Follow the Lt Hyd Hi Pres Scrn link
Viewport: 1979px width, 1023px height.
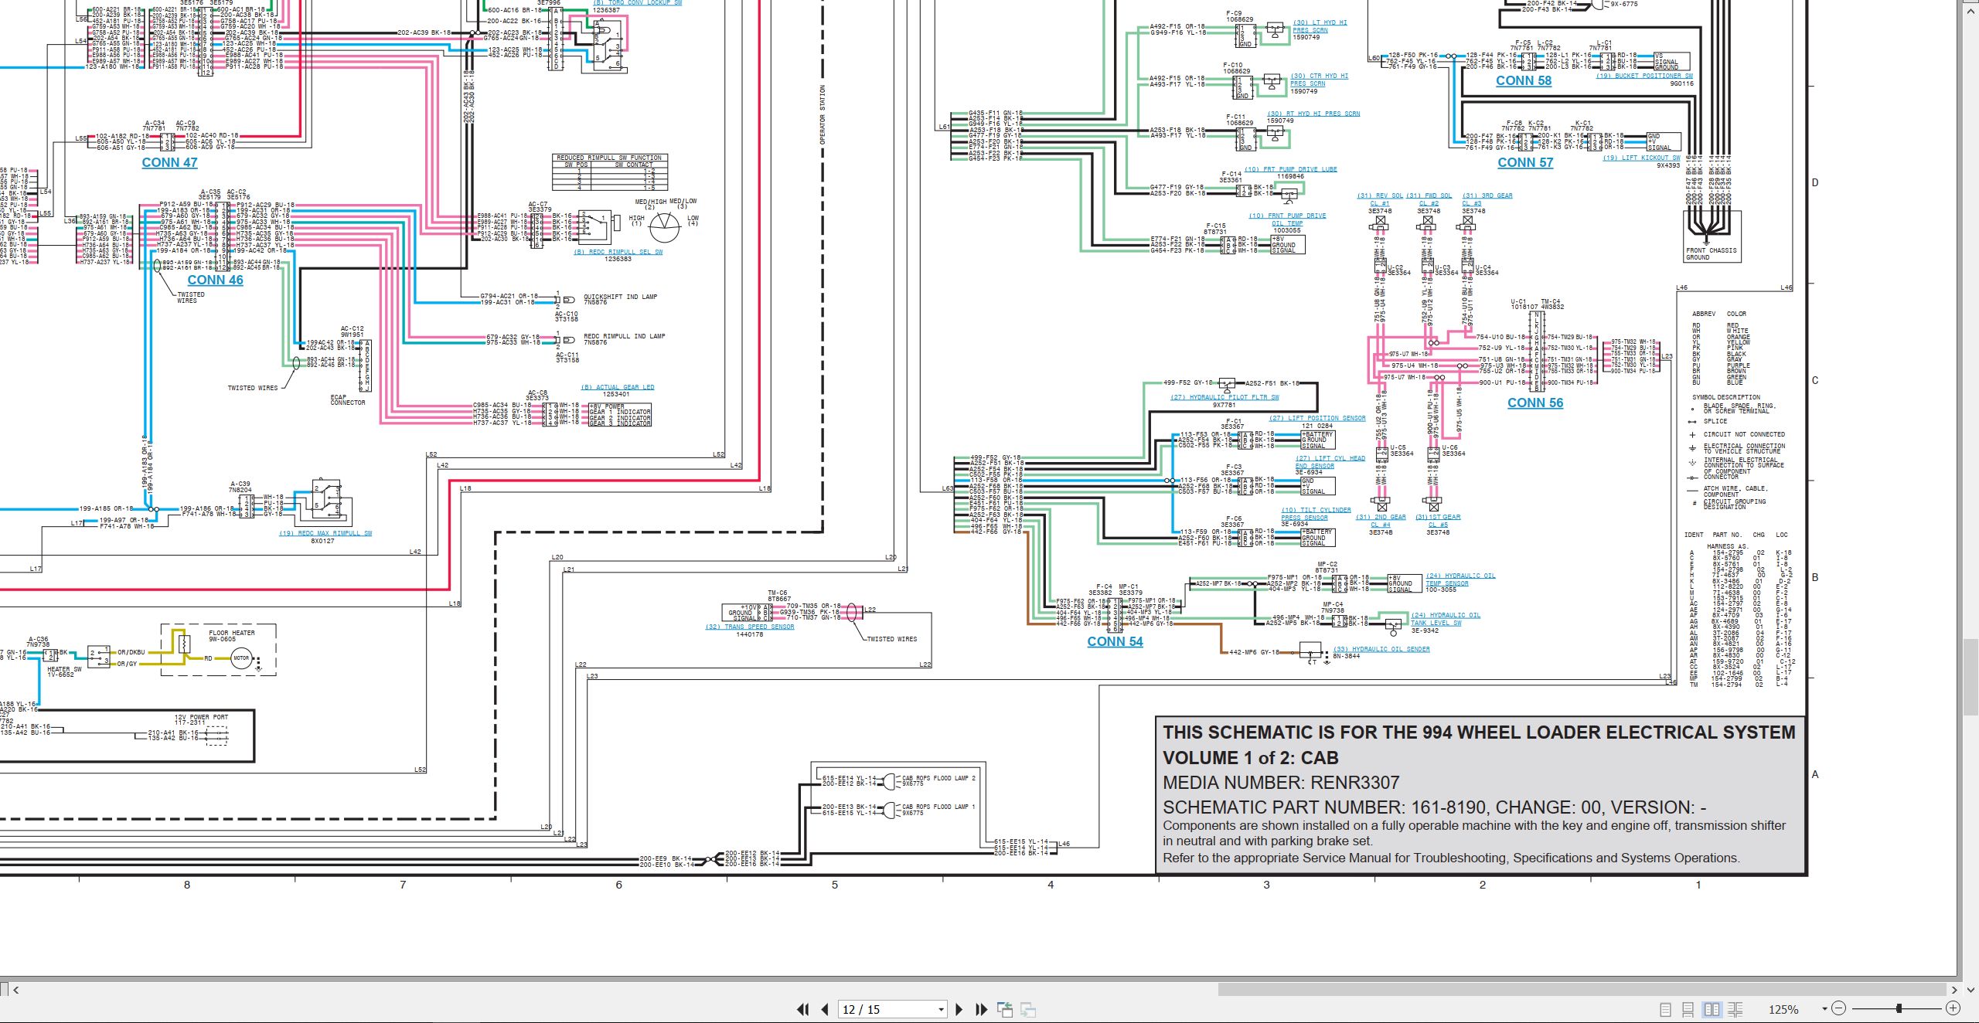(x=1320, y=26)
